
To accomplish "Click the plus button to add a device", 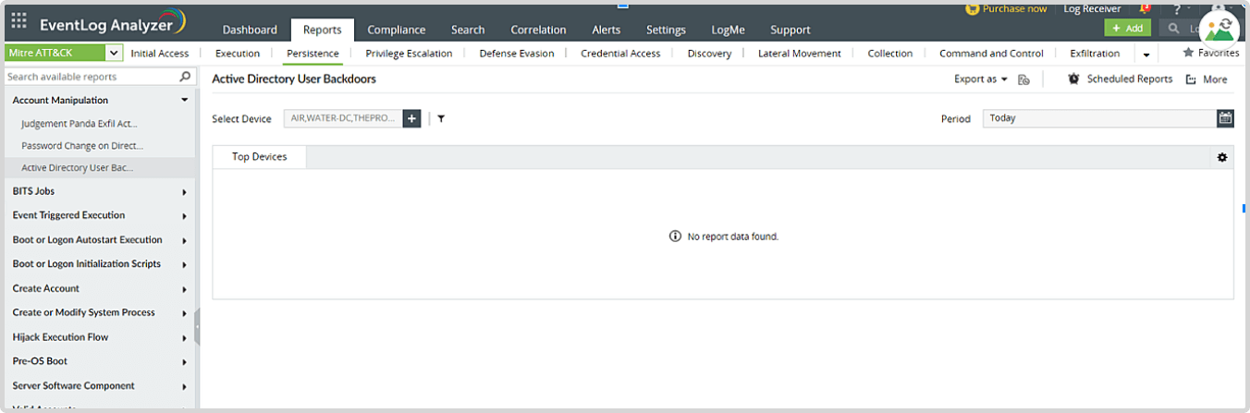I will coord(412,118).
